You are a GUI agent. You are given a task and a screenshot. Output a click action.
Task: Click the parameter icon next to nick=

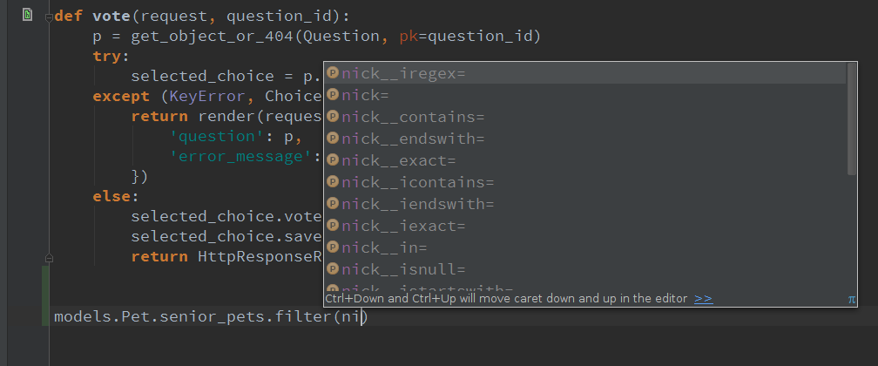click(333, 95)
